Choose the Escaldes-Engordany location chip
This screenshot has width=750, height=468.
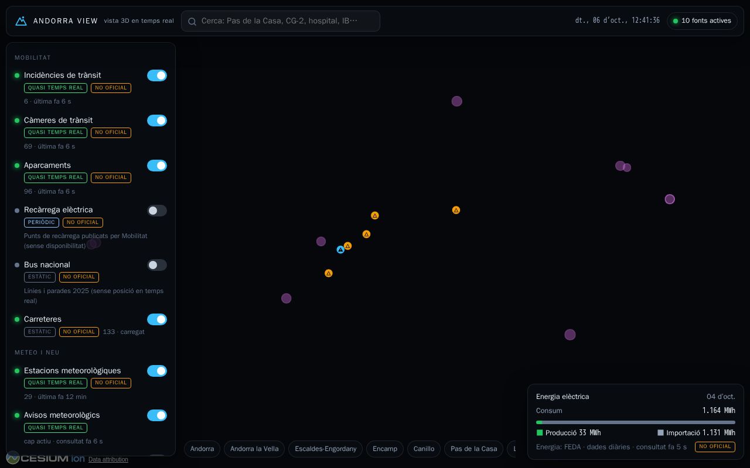[326, 449]
